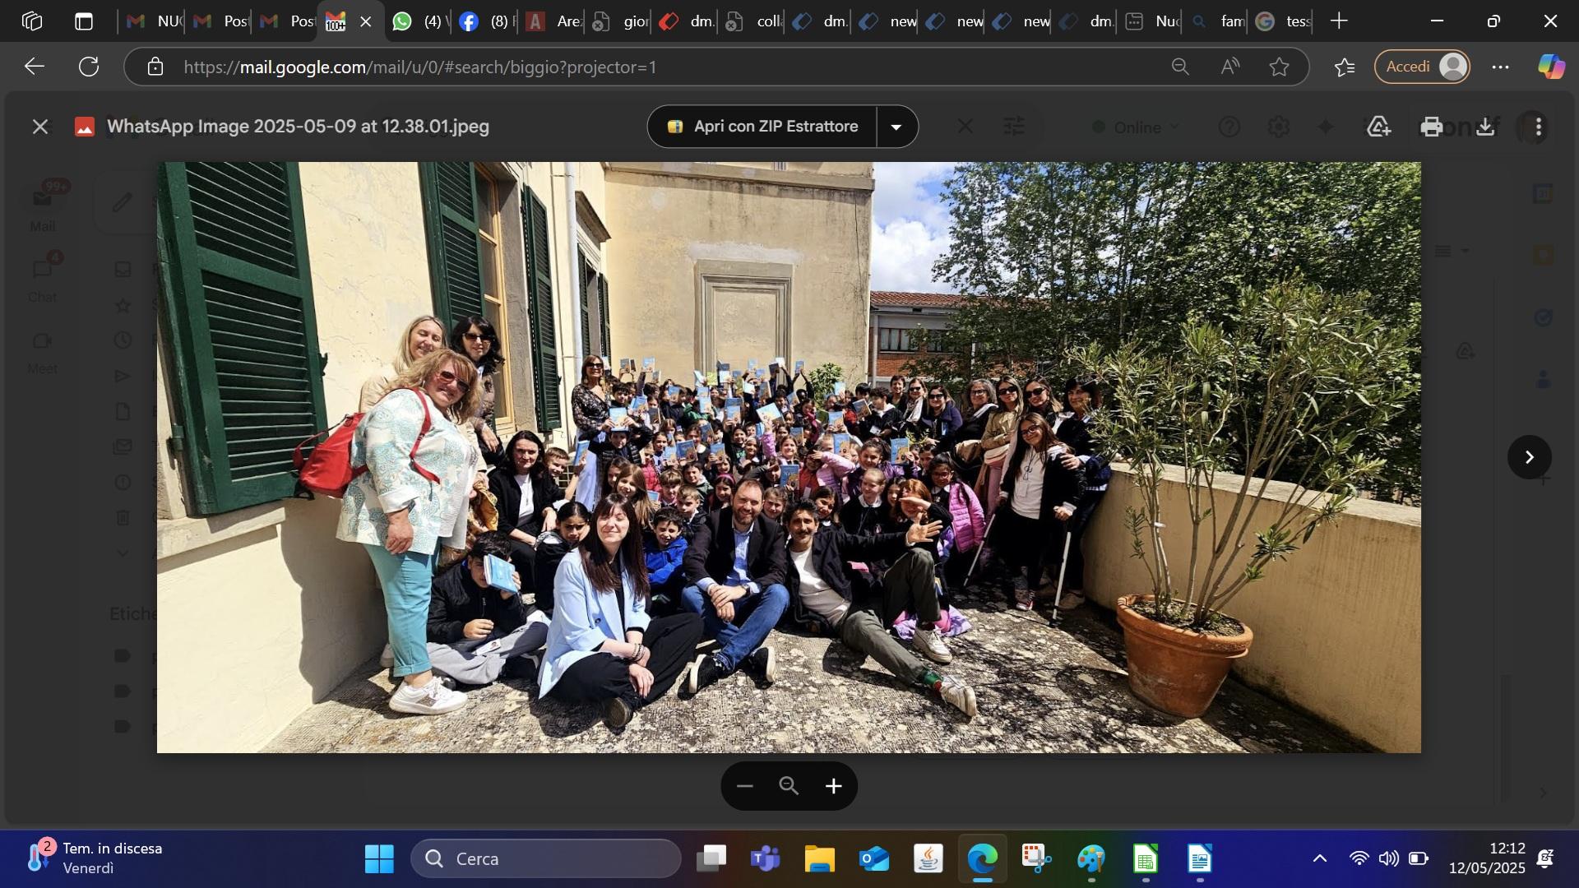Open the dropdown arrow beside Apri con ZIP Estrattore
Screen dimensions: 1579x888
coord(897,127)
